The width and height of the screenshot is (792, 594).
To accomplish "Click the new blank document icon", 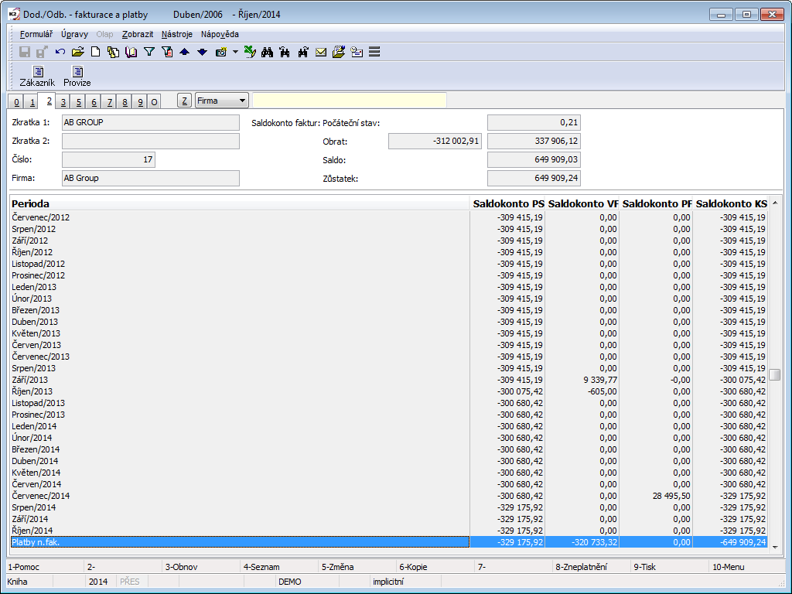I will [x=96, y=52].
